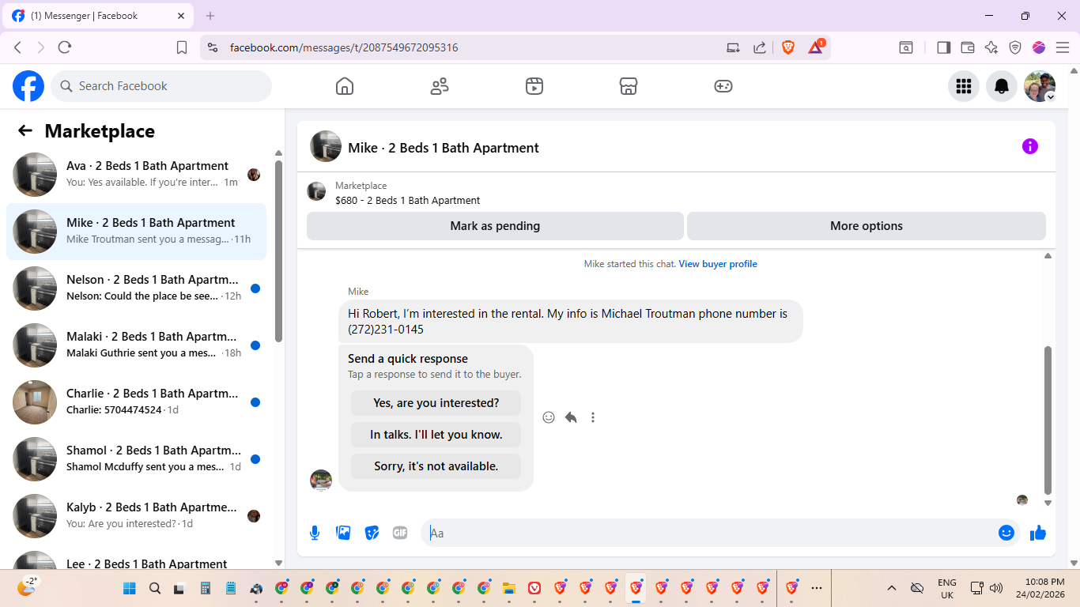The height and width of the screenshot is (607, 1080).
Task: Open more options for Mike's message
Action: pyautogui.click(x=593, y=417)
